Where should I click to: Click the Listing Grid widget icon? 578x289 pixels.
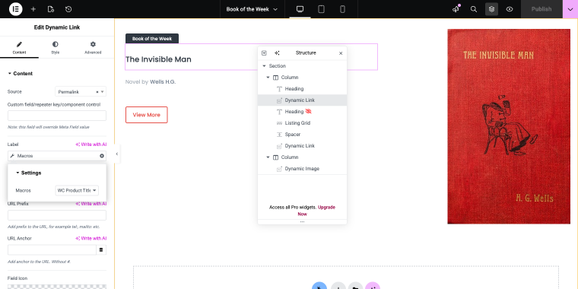pos(279,123)
